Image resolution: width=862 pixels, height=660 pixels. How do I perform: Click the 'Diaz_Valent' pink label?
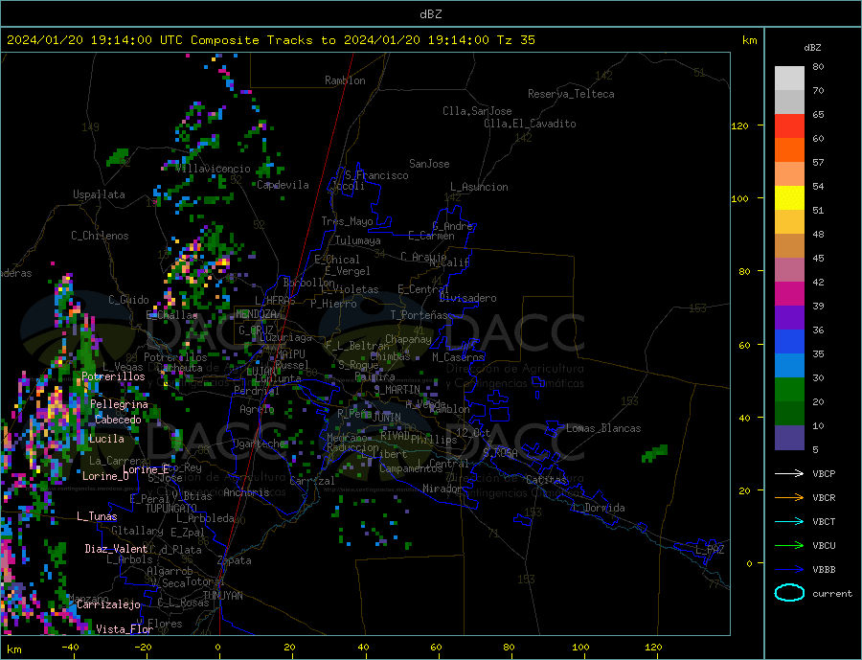click(116, 549)
